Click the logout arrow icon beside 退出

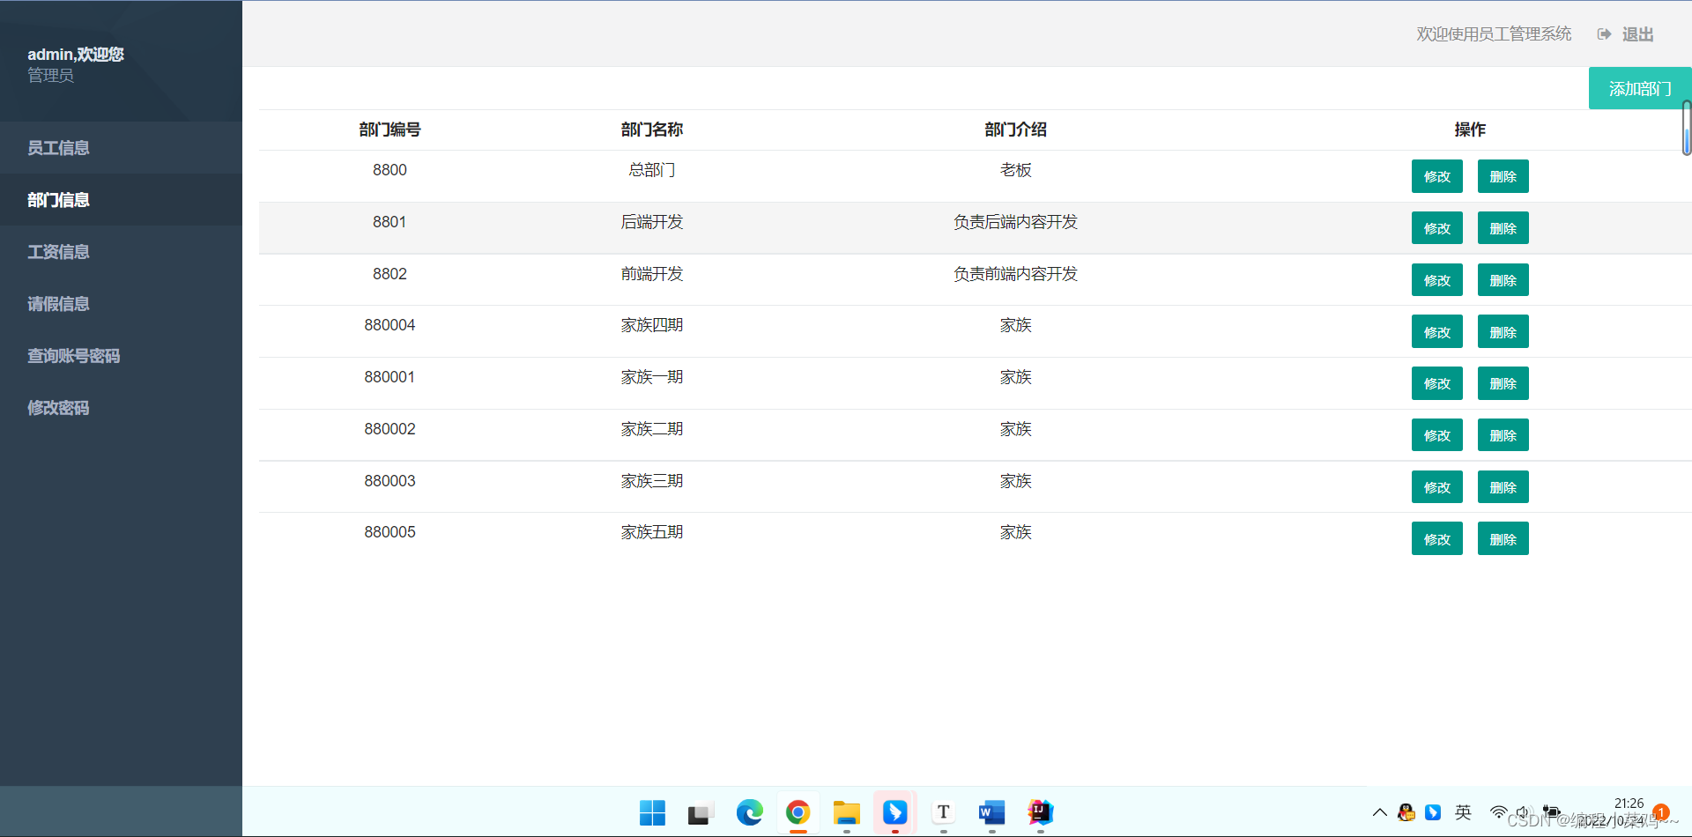coord(1604,34)
